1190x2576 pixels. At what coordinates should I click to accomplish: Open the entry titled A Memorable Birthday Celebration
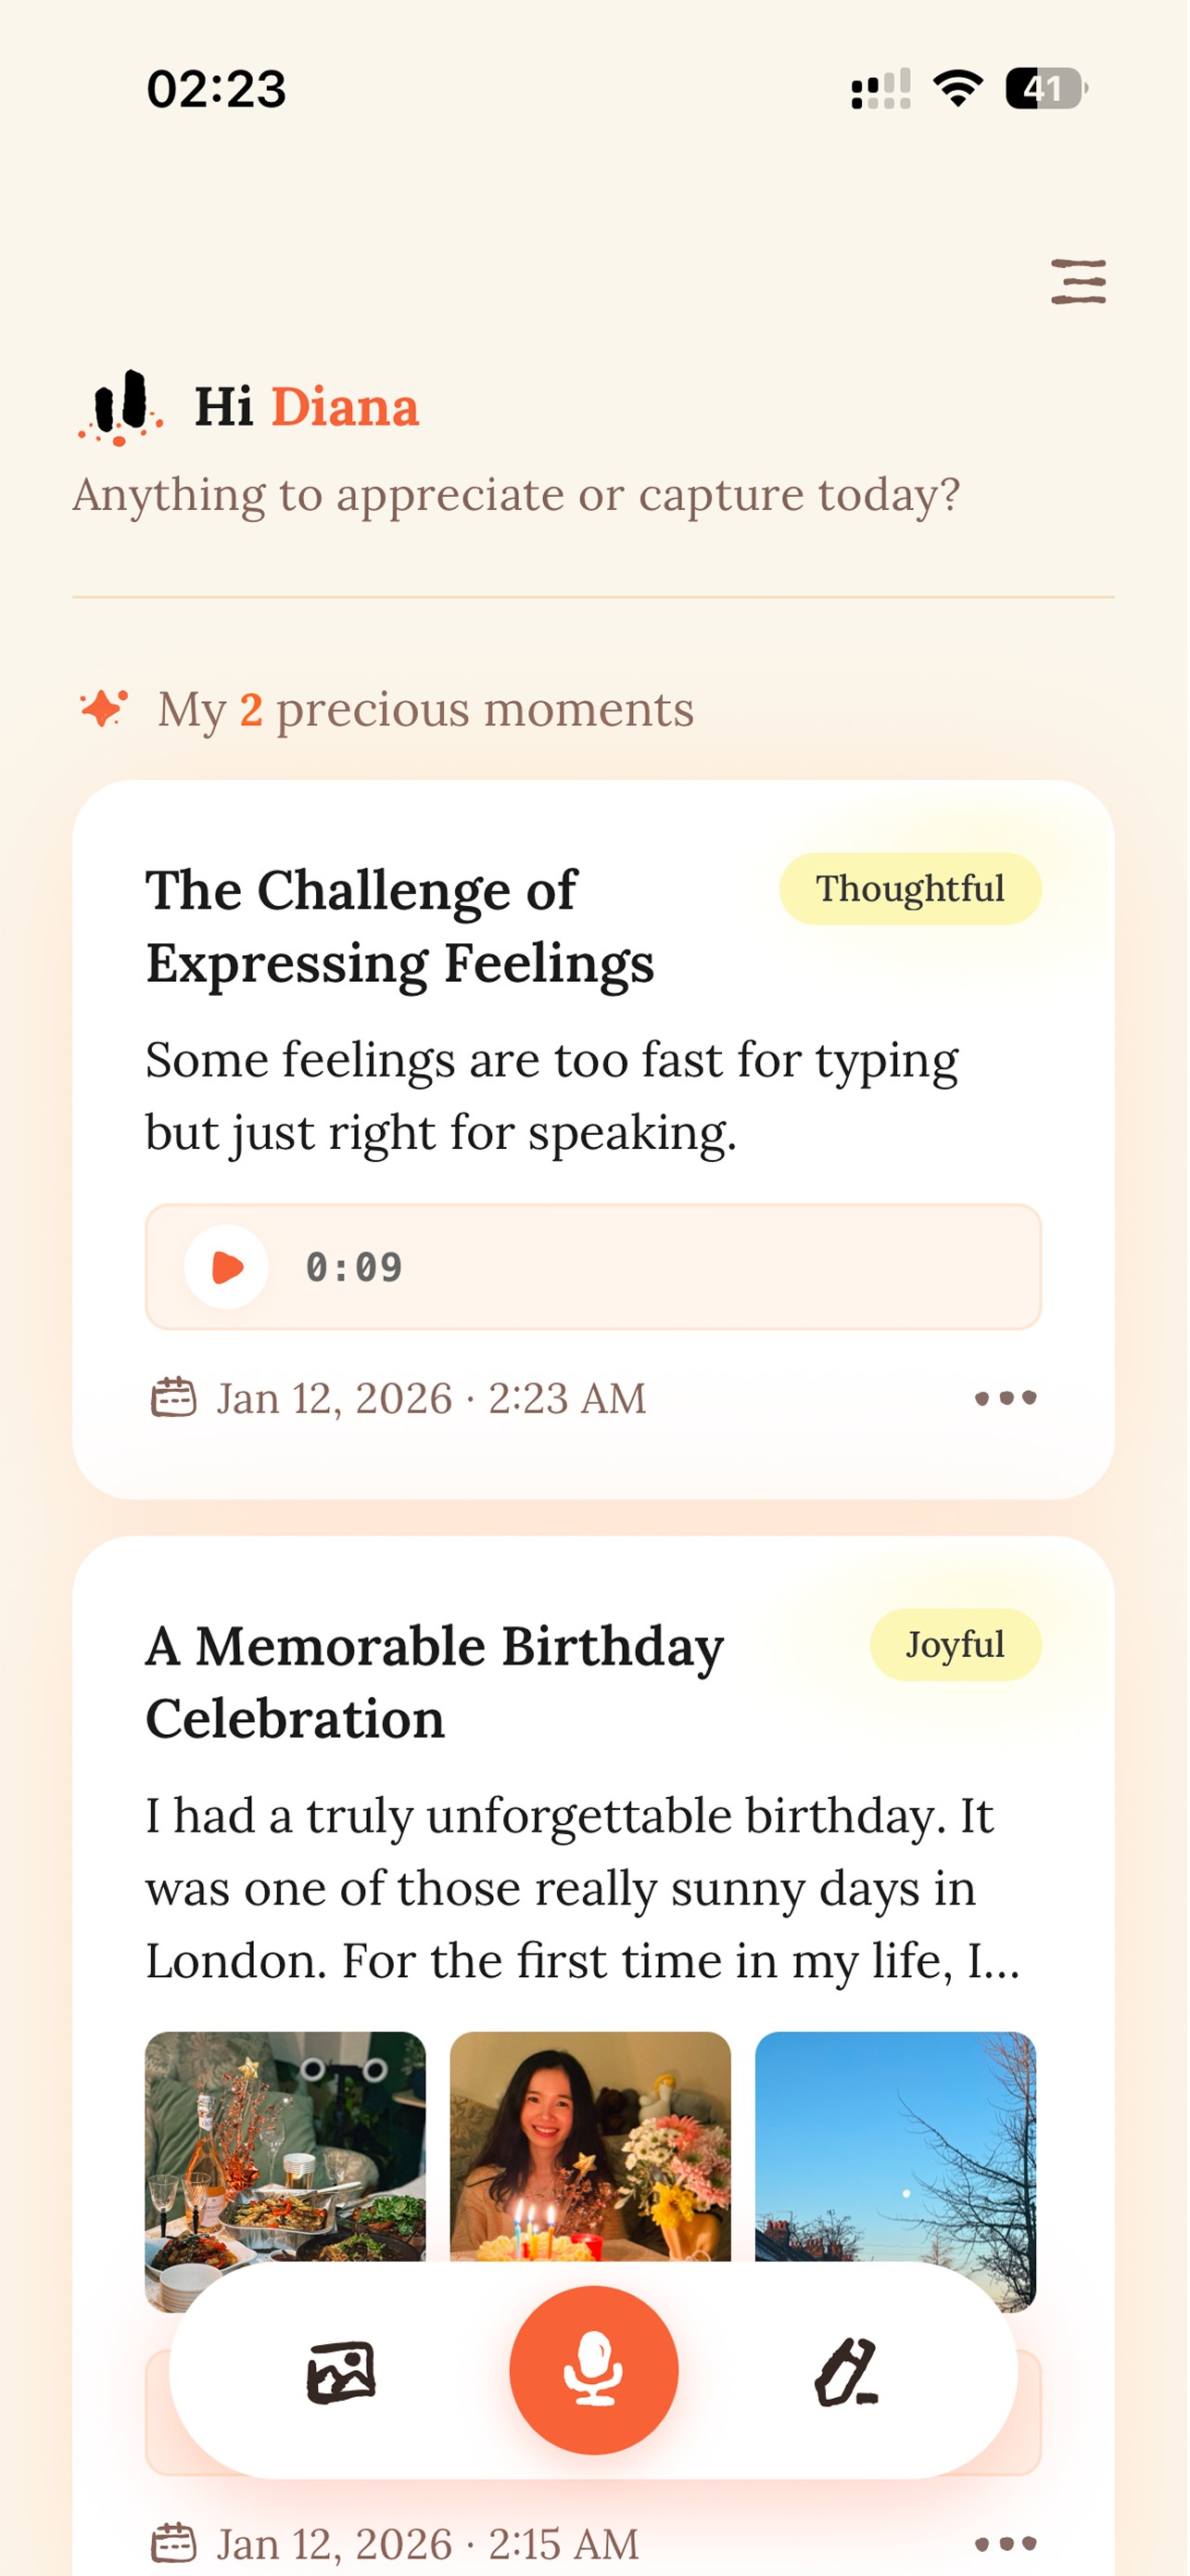coord(434,1680)
